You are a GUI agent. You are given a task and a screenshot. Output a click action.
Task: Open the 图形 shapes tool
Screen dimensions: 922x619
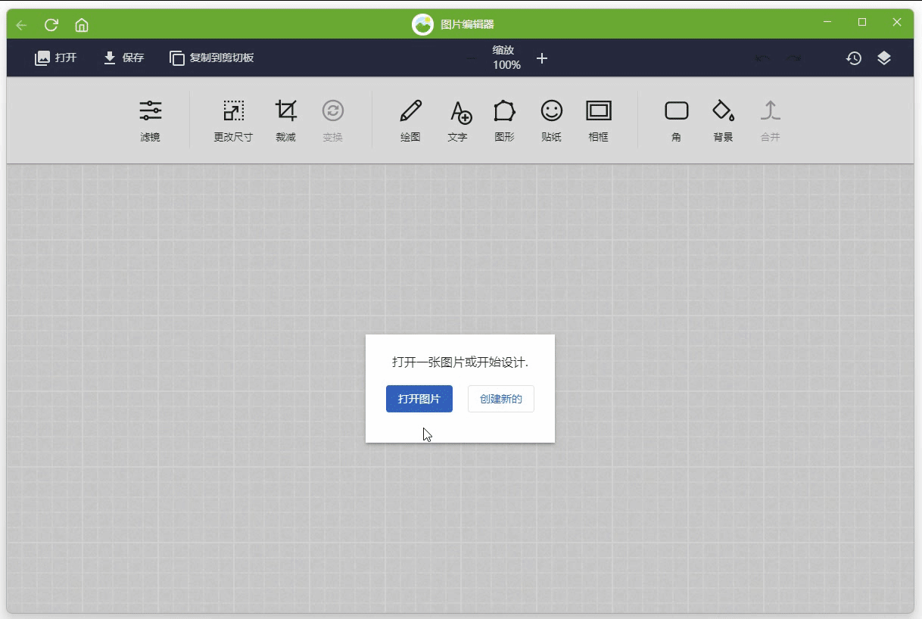click(504, 120)
